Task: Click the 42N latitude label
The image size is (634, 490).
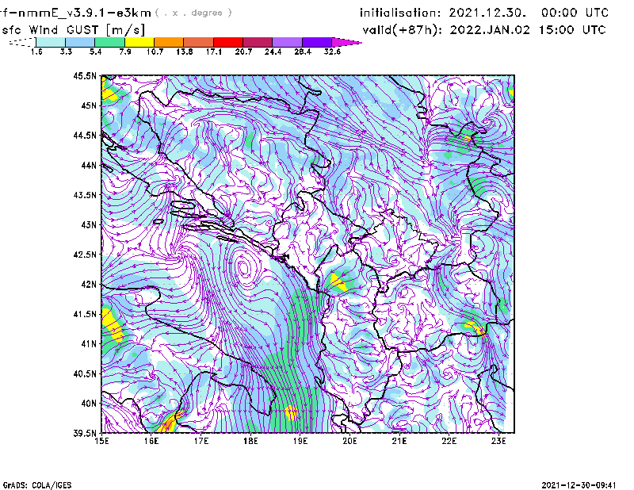Action: tap(89, 284)
